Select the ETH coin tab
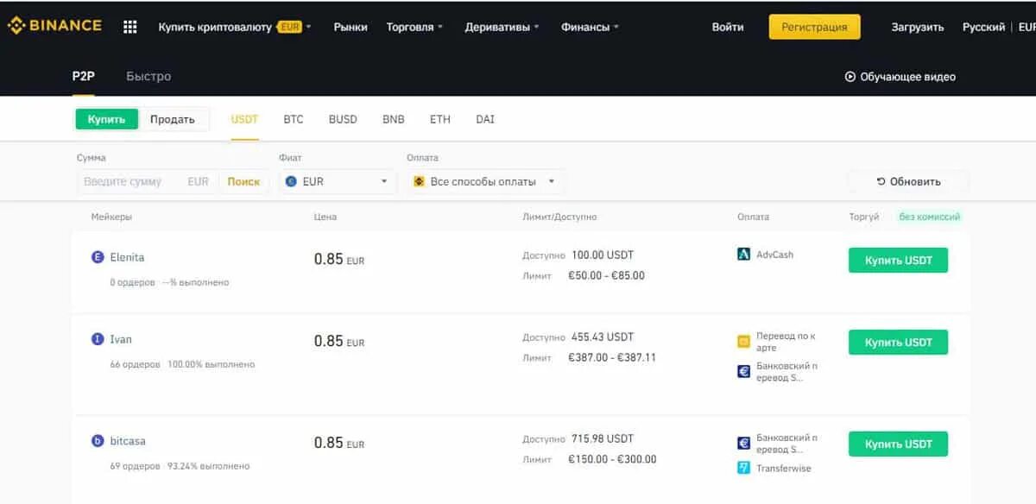This screenshot has width=1036, height=504. tap(440, 119)
